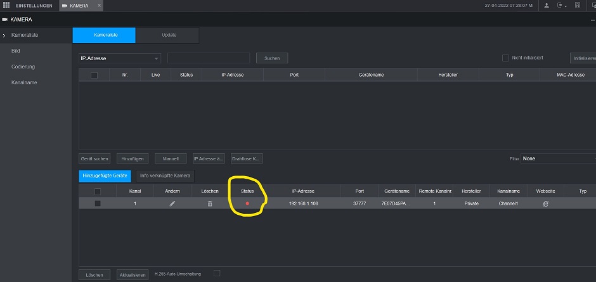Click the search text input field
This screenshot has height=282, width=596.
click(x=209, y=58)
